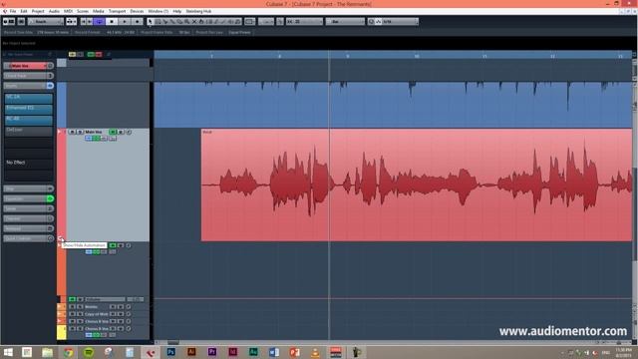Open the RC 48 insert slot

point(29,120)
